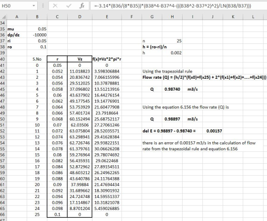The image size is (267, 221).
Task: Select column L header
Action: [253, 17]
